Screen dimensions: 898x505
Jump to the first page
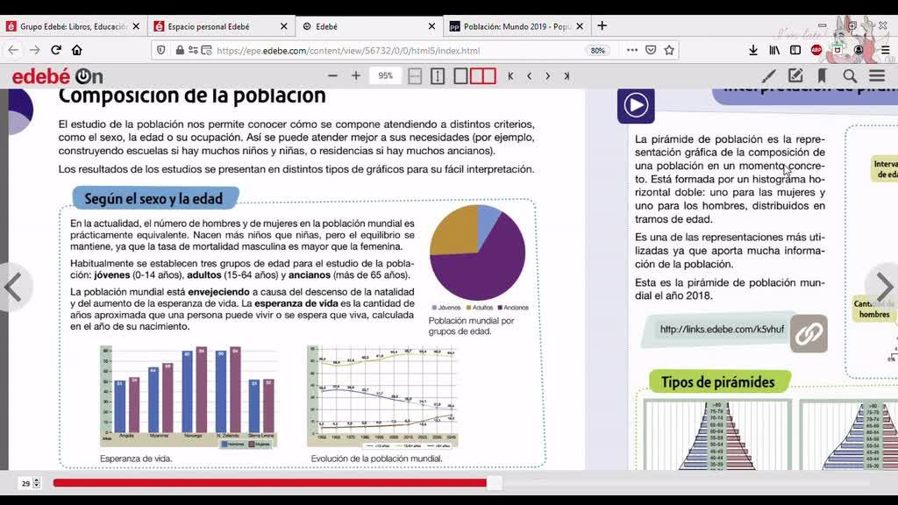pyautogui.click(x=510, y=76)
